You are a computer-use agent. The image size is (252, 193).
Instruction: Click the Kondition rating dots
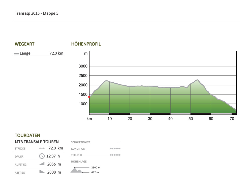coord(115,149)
